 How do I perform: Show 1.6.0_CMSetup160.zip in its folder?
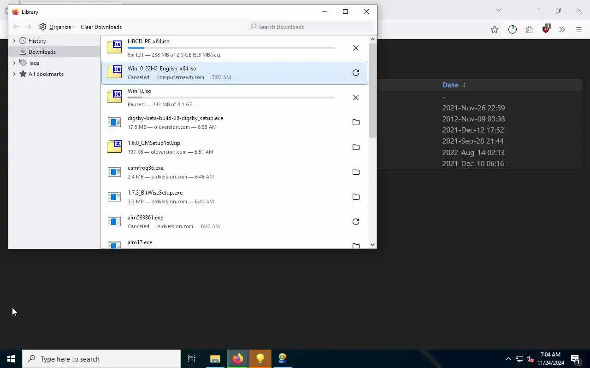(356, 147)
